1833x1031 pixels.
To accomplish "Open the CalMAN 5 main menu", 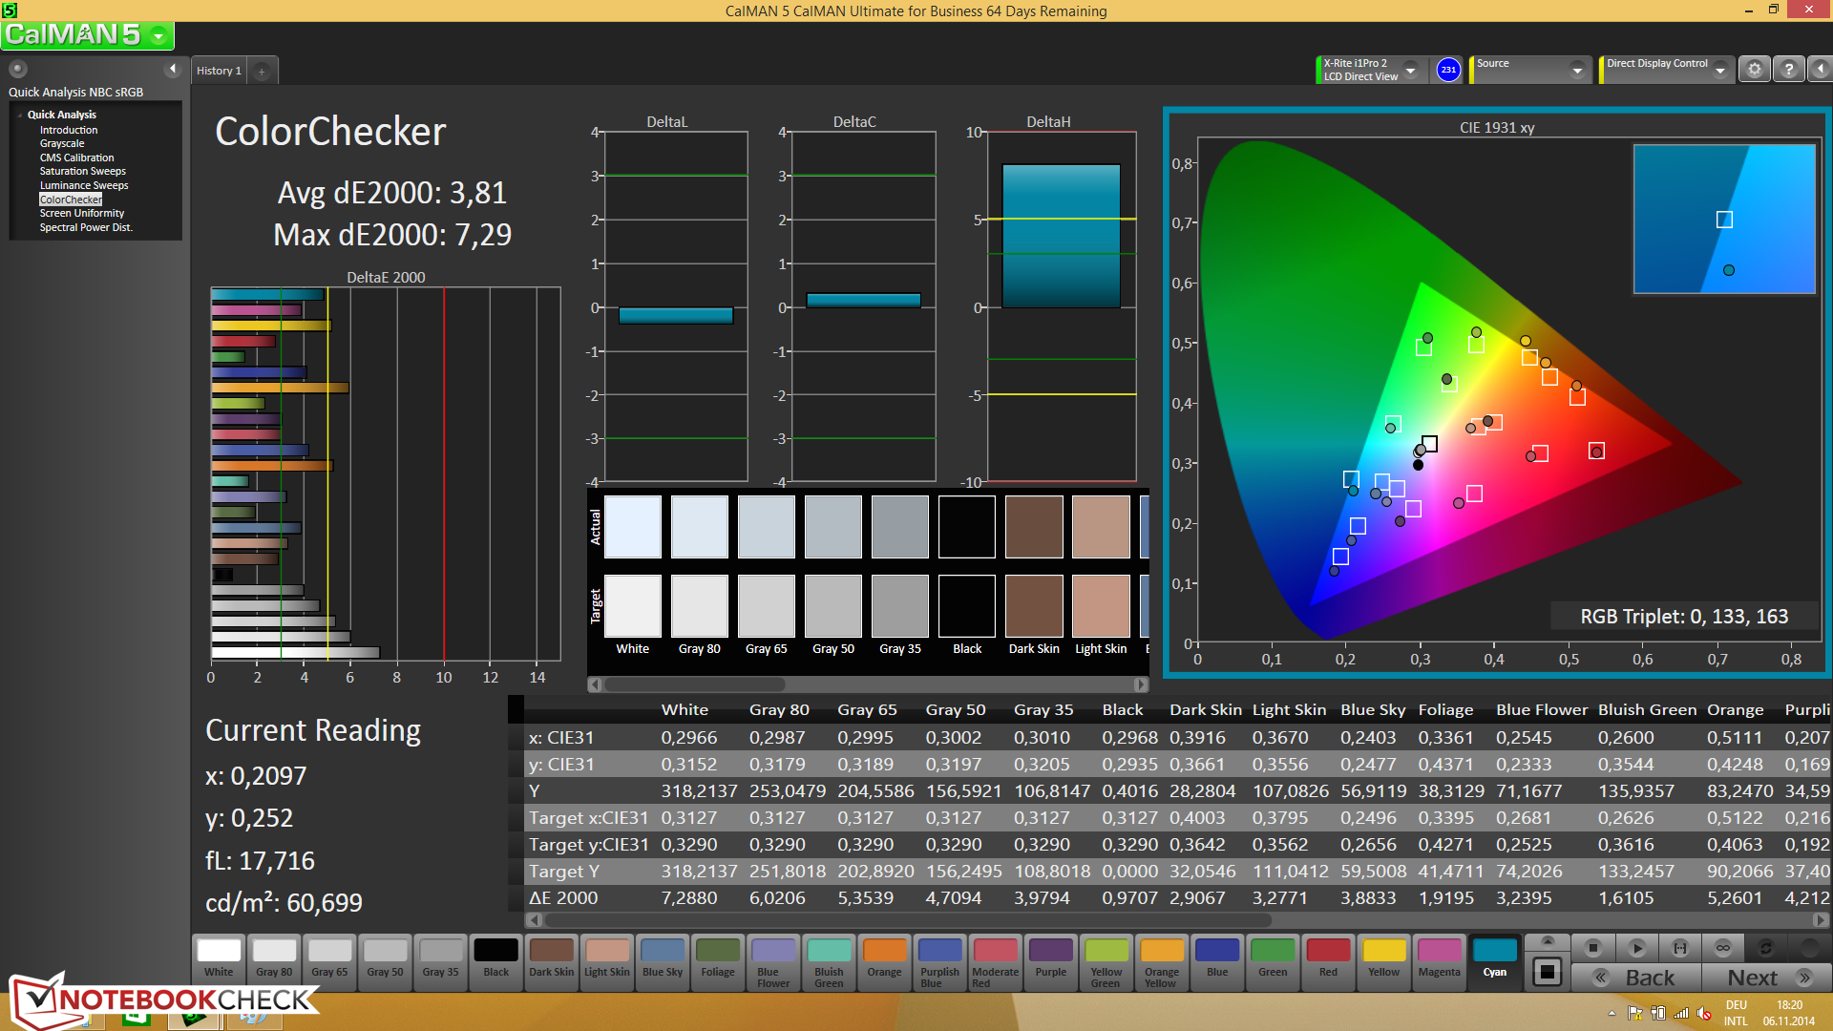I will [x=158, y=36].
